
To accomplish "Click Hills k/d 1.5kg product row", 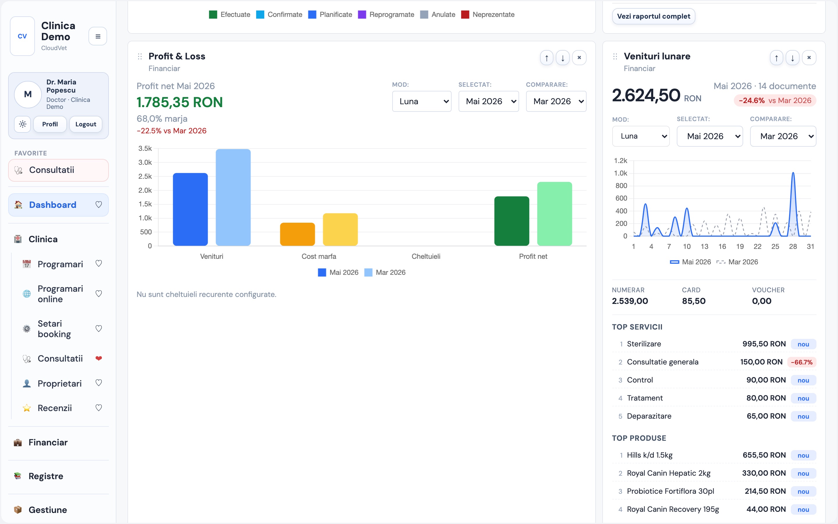I will point(714,455).
